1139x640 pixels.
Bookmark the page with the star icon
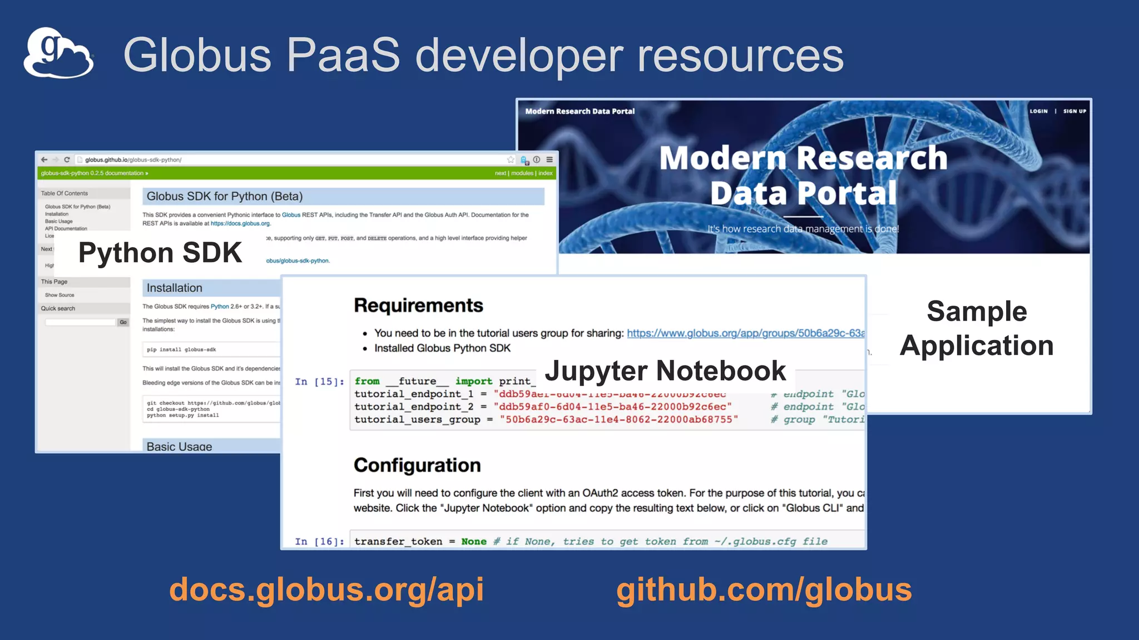(511, 159)
